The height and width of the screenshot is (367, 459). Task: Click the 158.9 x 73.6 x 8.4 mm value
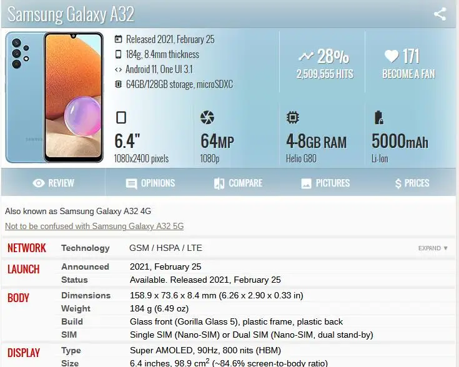click(217, 295)
